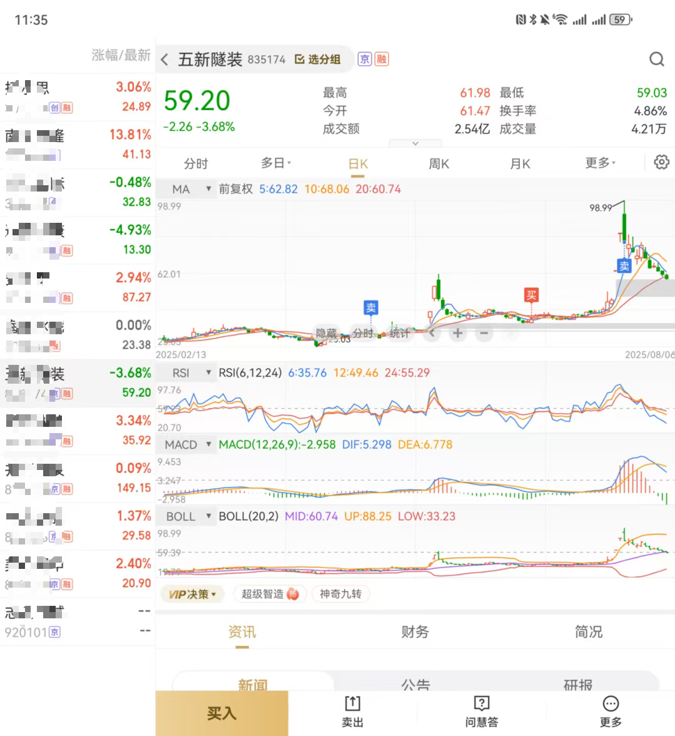Expand the quote details chevron below 成交额
This screenshot has width=675, height=736.
415,143
